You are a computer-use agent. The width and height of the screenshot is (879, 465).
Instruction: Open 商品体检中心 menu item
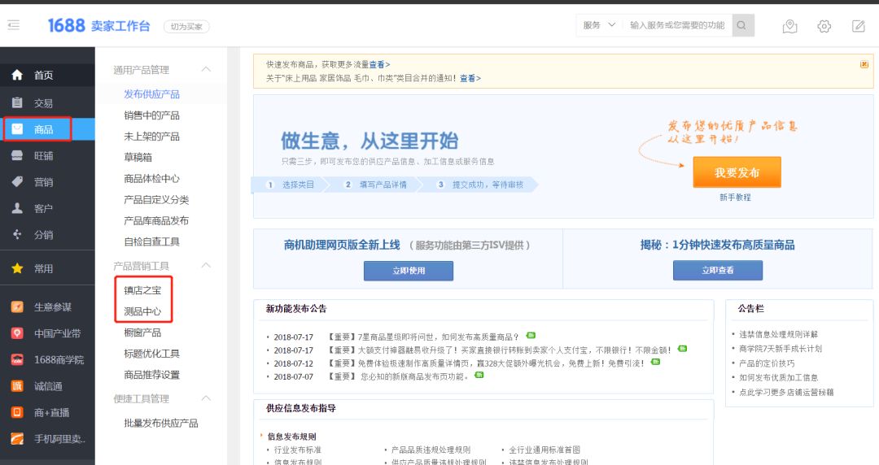[152, 179]
